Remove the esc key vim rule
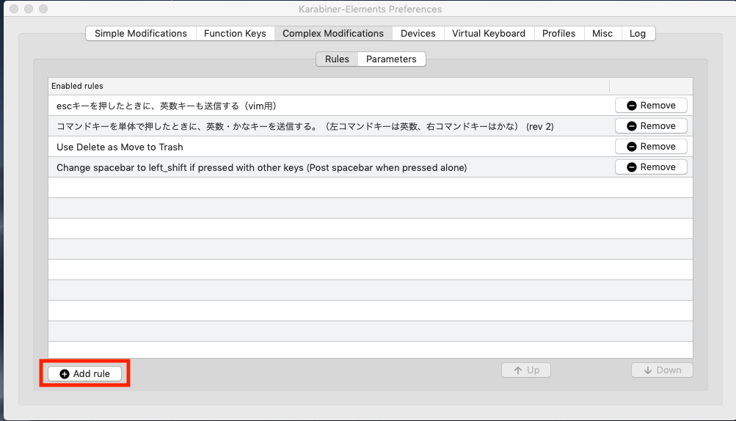736x421 pixels. [651, 106]
